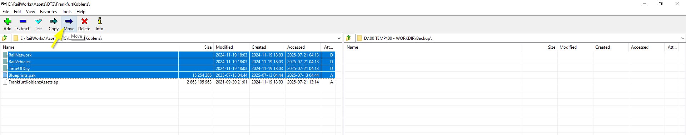The image size is (686, 135).
Task: Sort left panel by Modified column
Action: click(232, 47)
